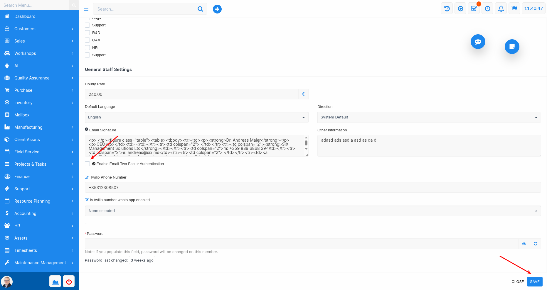Expand the Finance sidebar menu
The width and height of the screenshot is (547, 290).
point(39,177)
